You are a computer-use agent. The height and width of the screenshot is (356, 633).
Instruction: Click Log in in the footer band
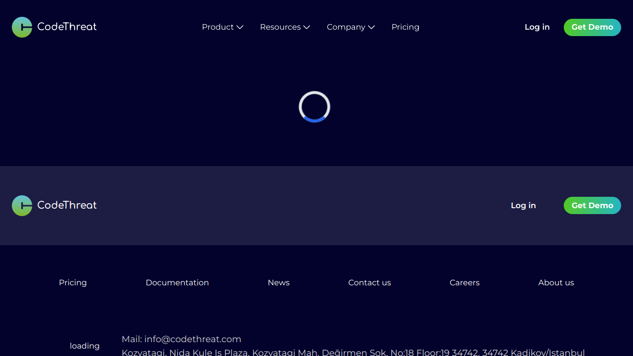click(x=523, y=206)
